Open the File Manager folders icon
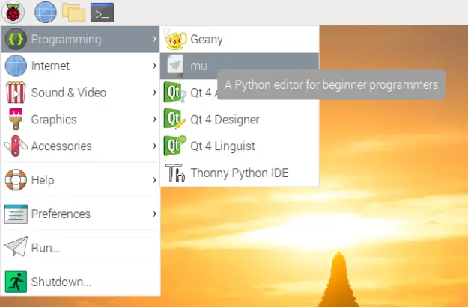Image resolution: width=468 pixels, height=307 pixels. (73, 13)
